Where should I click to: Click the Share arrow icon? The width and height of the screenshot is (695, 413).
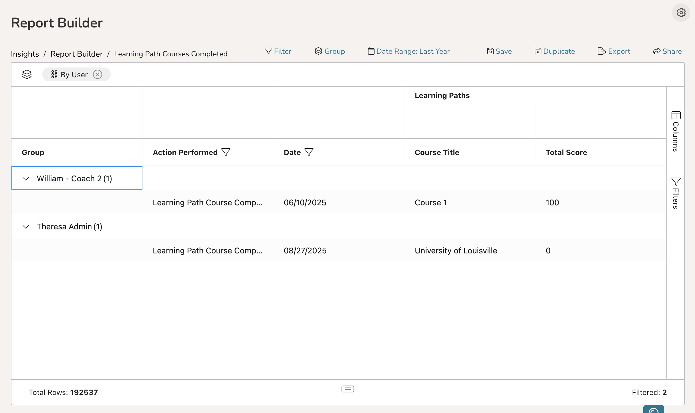click(x=657, y=51)
